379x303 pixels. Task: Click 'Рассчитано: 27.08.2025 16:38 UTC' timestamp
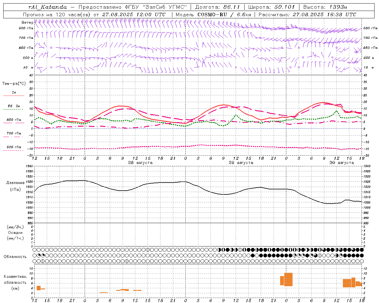[x=307, y=14]
